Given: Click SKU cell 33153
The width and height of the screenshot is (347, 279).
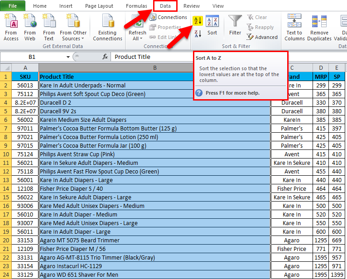Looking at the screenshot, I should pyautogui.click(x=25, y=241).
